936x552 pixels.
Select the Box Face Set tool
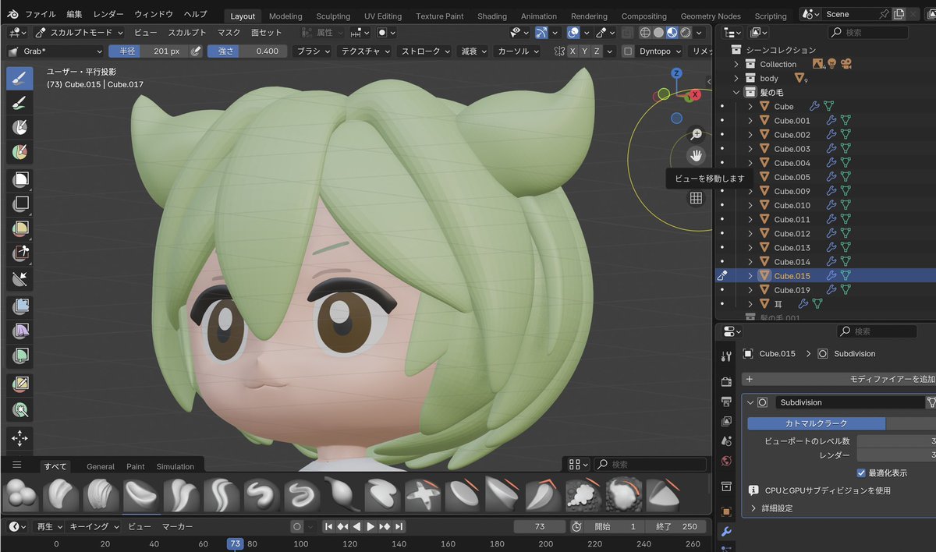pyautogui.click(x=20, y=229)
